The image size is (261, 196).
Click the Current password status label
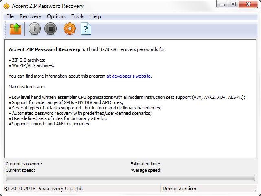(x=24, y=164)
